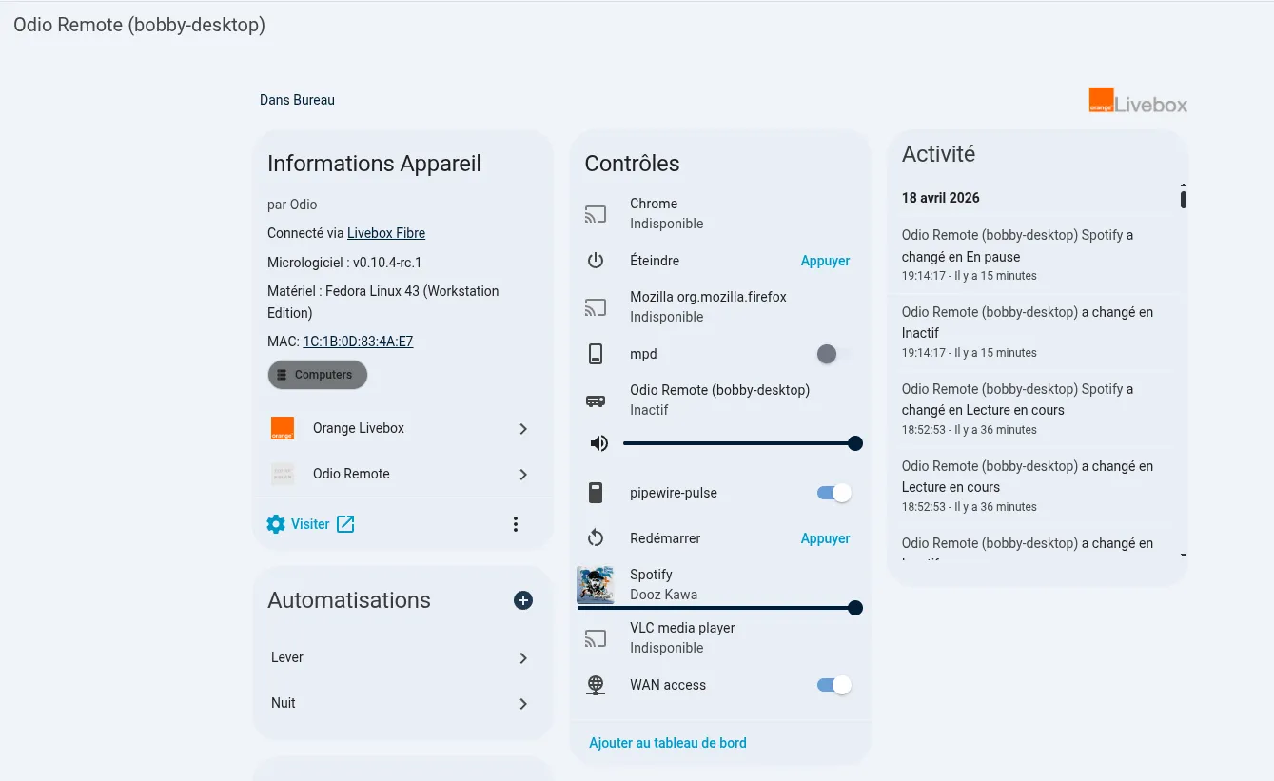Toggle the pipewire-pulse switch

(834, 493)
